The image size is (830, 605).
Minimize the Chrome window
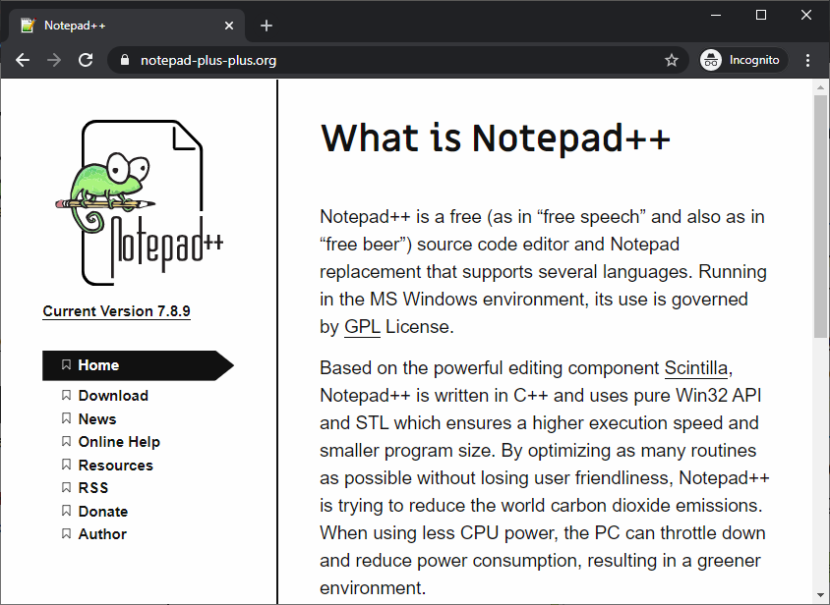click(716, 16)
